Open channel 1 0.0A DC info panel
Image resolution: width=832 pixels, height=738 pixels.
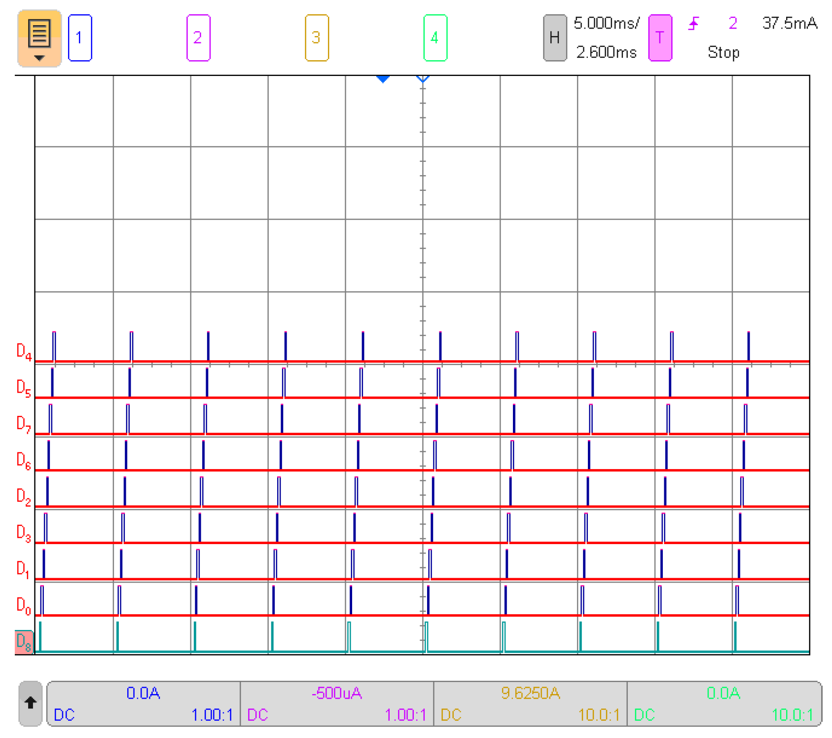pyautogui.click(x=143, y=703)
